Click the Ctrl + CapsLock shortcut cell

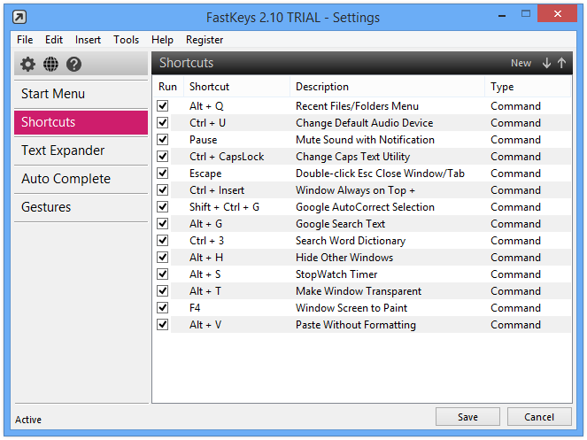pos(227,157)
